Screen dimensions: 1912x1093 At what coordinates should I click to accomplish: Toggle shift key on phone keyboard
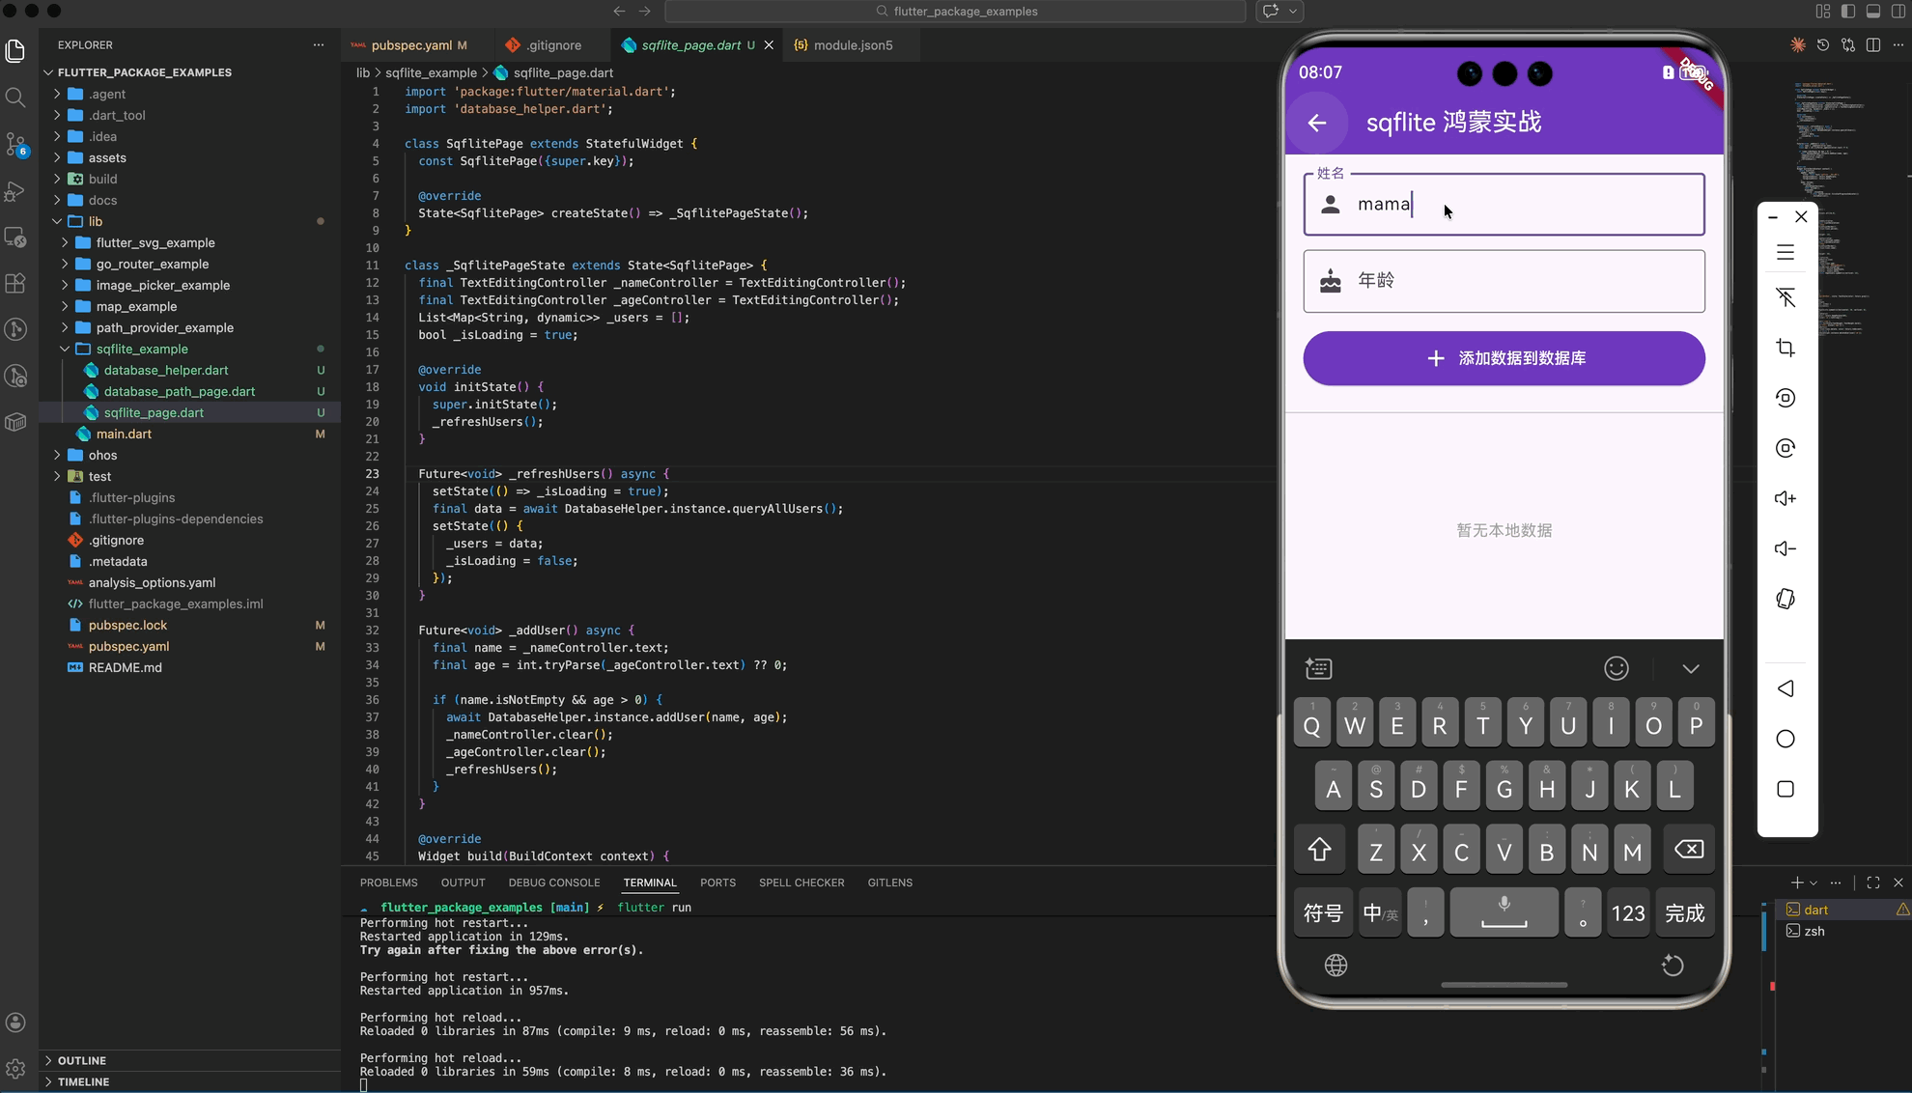1319,851
